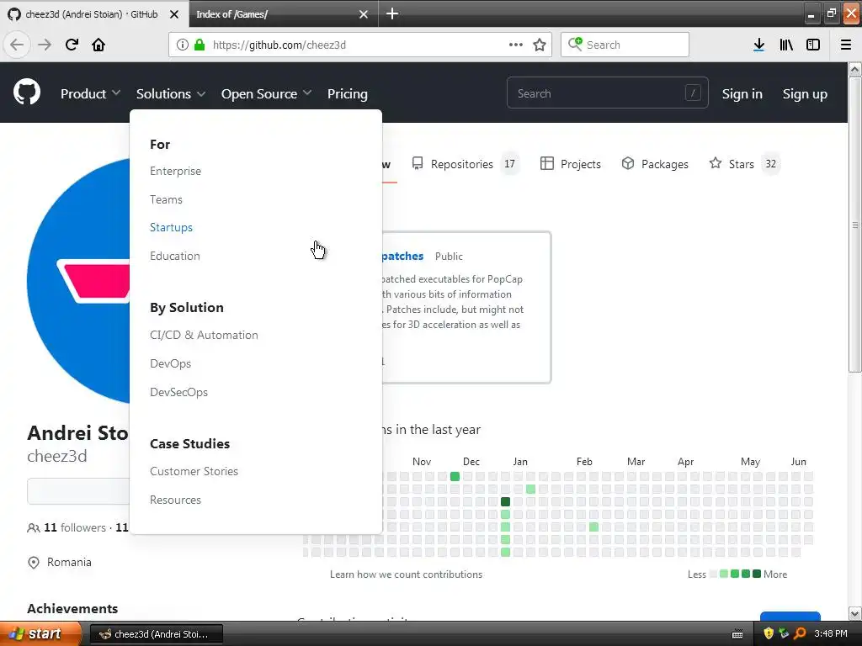The image size is (862, 646).
Task: Expand the Product dropdown menu
Action: 90,93
